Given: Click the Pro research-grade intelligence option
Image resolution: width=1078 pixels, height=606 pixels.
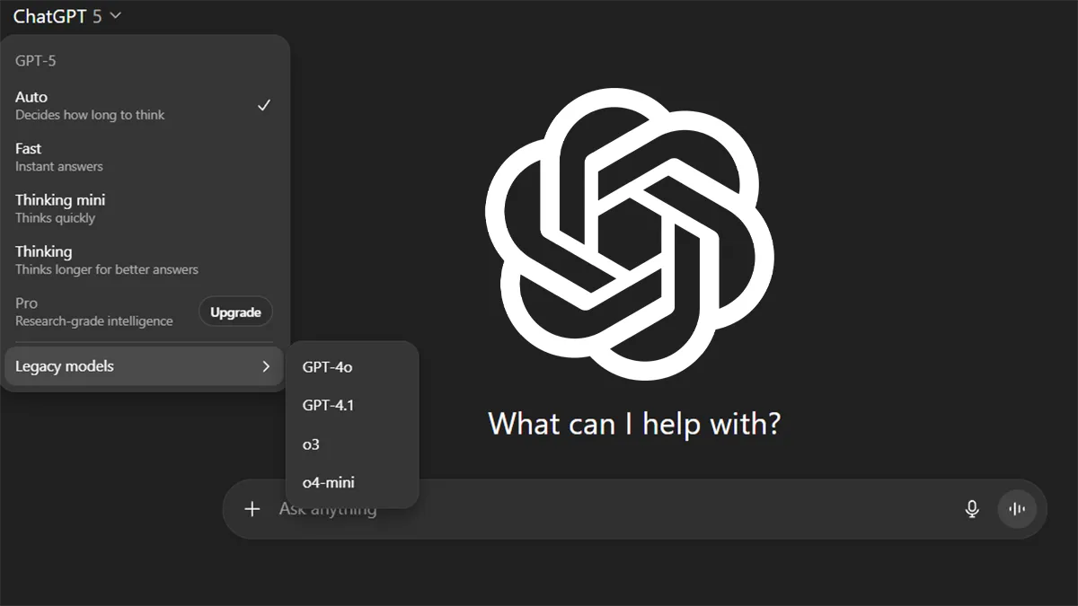Looking at the screenshot, I should click(x=93, y=312).
